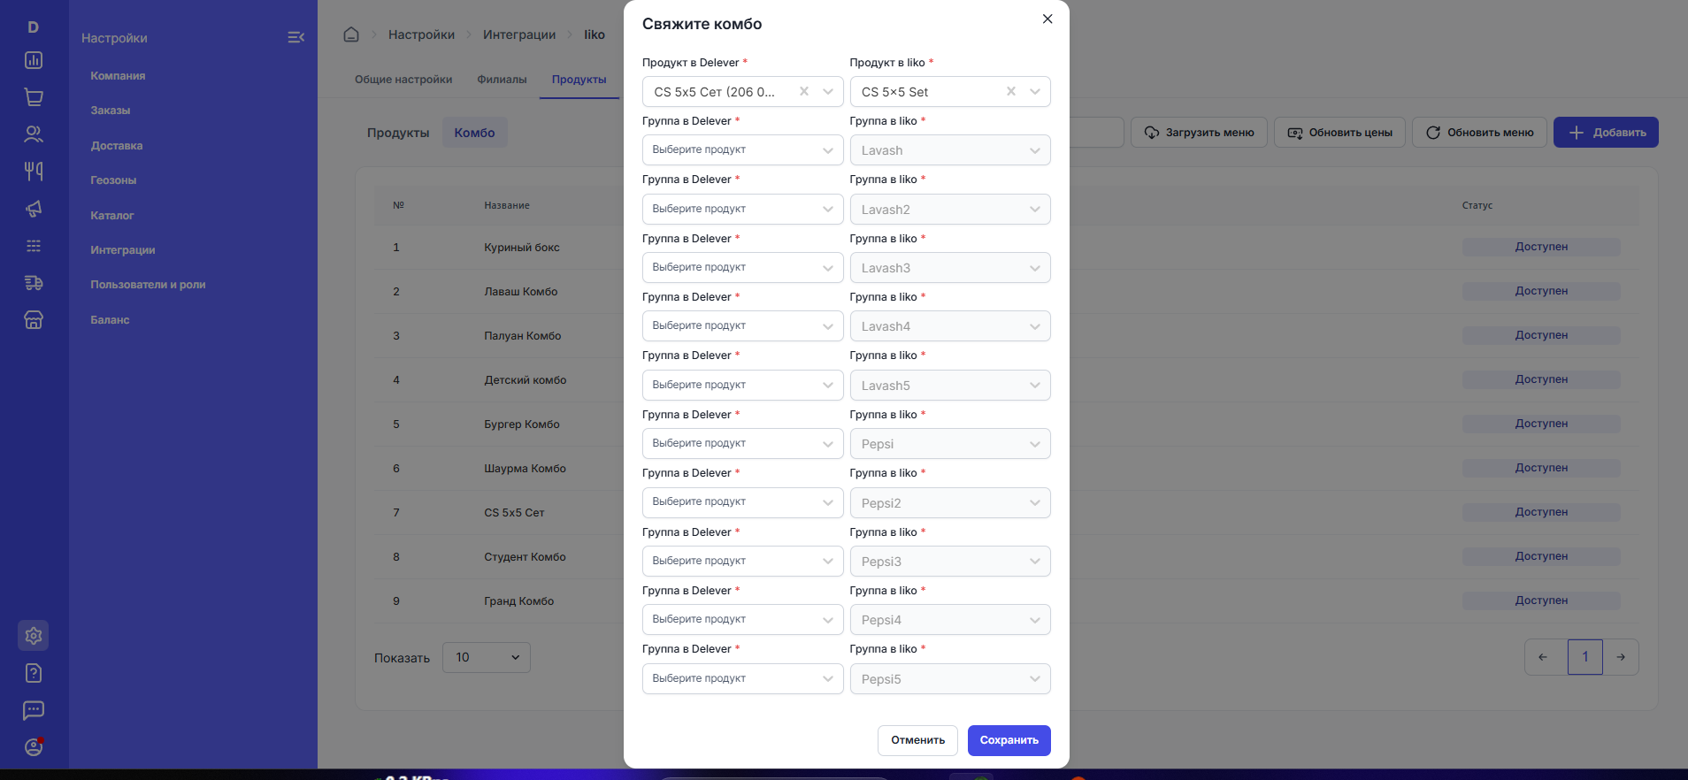Viewport: 1688px width, 780px height.
Task: Open the megaphone marketing icon
Action: [34, 209]
